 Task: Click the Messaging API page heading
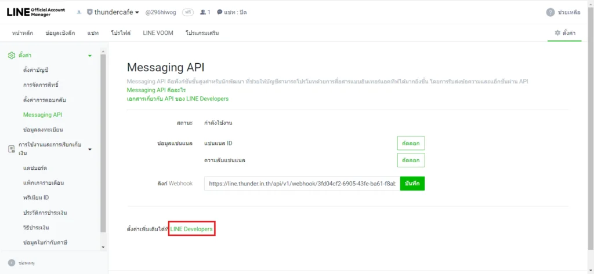click(165, 67)
